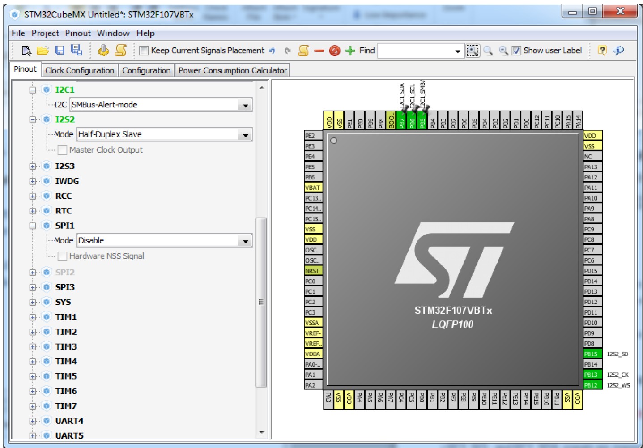Toggle Keep Current Signals Placement checkbox
Viewport: 643px width, 448px height.
tap(144, 51)
